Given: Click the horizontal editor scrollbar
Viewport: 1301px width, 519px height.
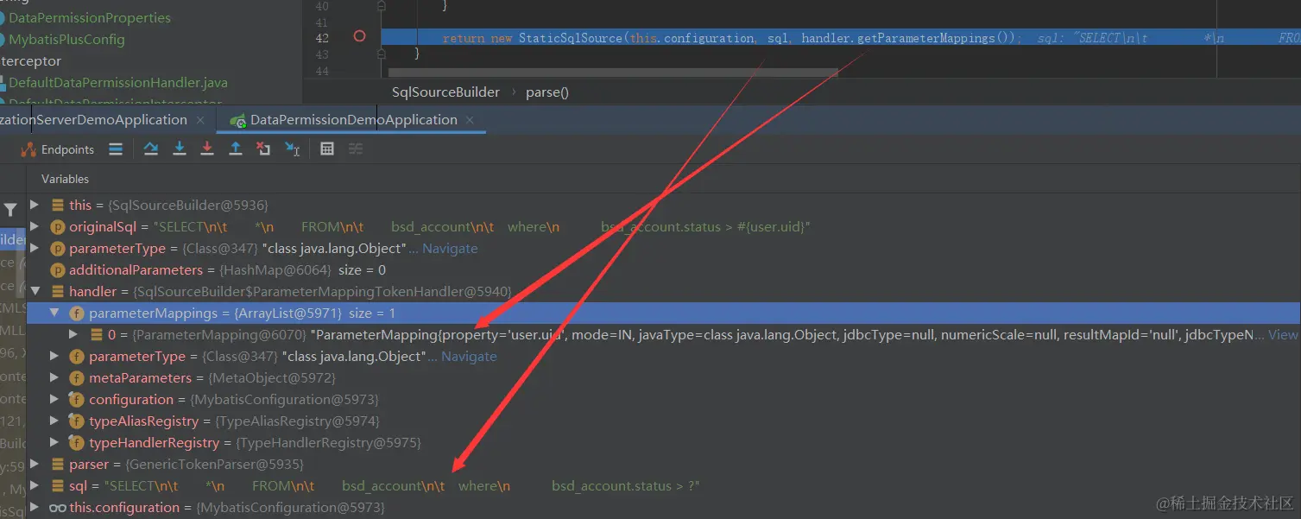Looking at the screenshot, I should [613, 73].
